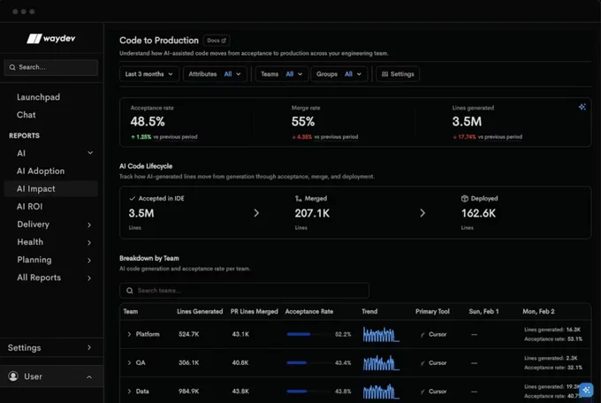Expand the Planning reports chevron
The height and width of the screenshot is (403, 601).
89,261
